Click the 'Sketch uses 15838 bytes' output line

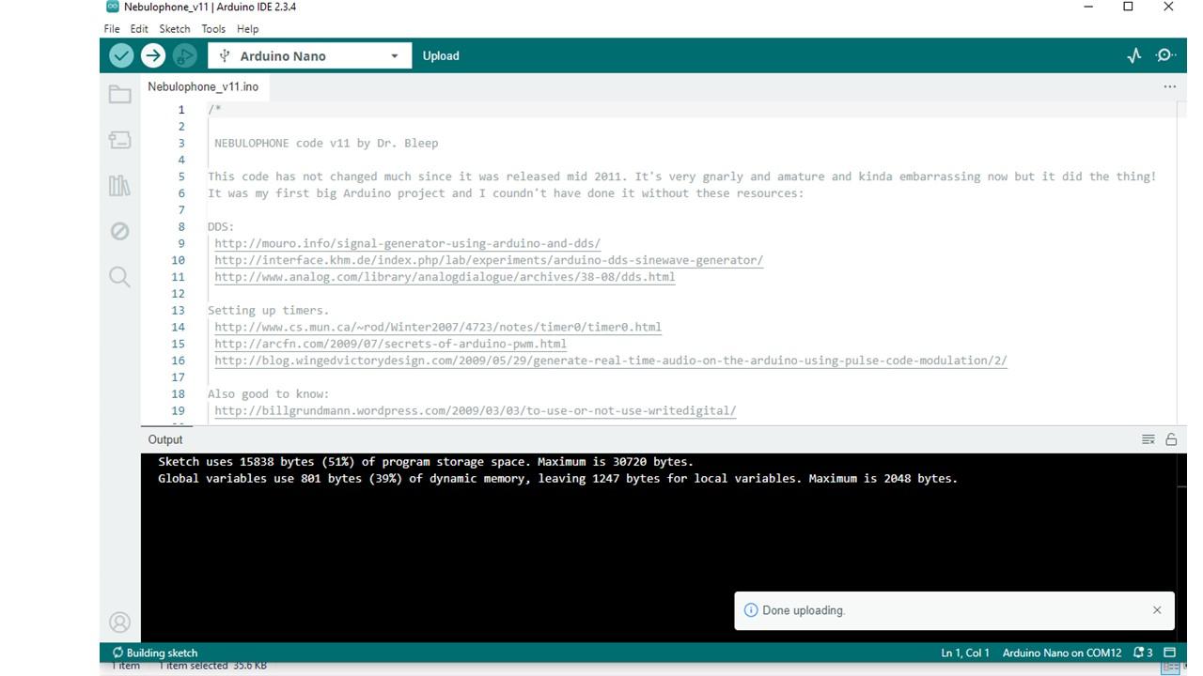coord(426,462)
